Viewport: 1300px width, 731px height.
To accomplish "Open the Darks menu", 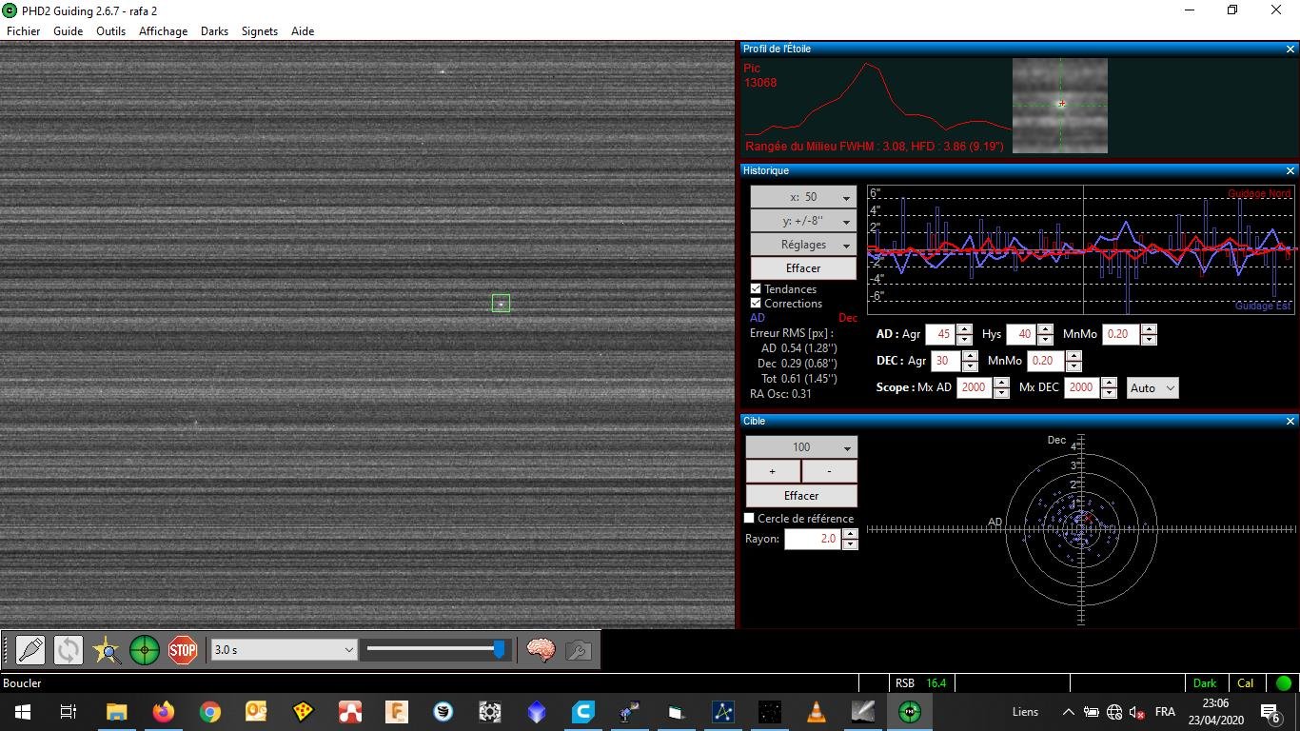I will click(214, 31).
